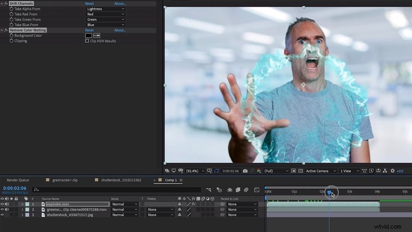Viewport: 412px width, 232px height.
Task: Click the primary viewer monitor icon
Action: click(x=174, y=171)
